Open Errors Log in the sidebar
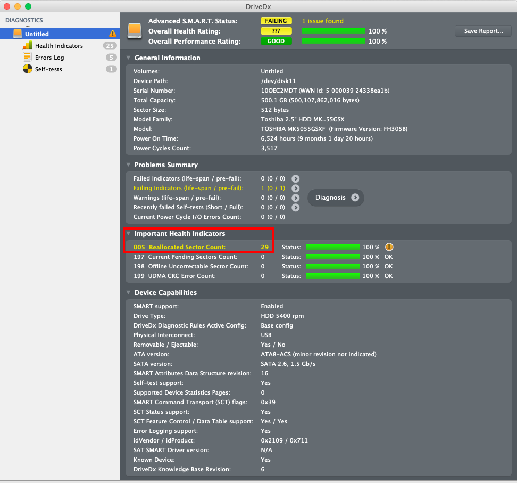 [x=49, y=58]
